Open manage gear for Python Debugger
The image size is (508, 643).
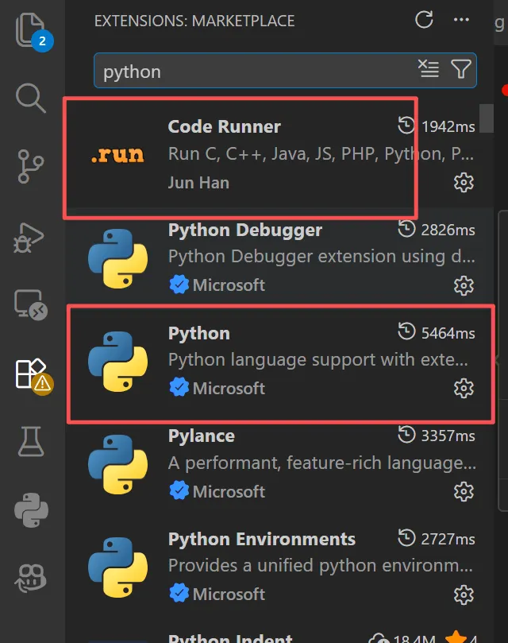[x=464, y=285]
